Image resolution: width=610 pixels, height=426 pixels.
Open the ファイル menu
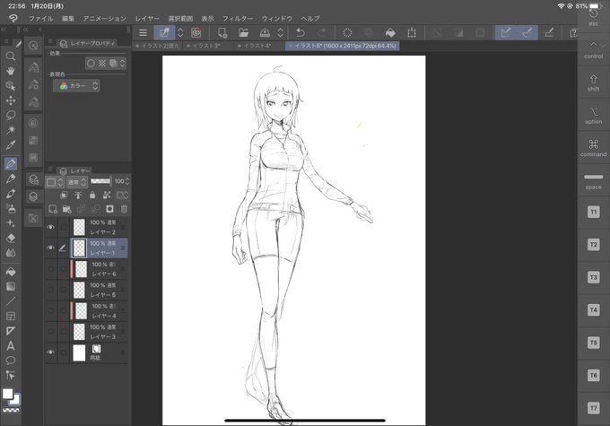click(x=41, y=18)
